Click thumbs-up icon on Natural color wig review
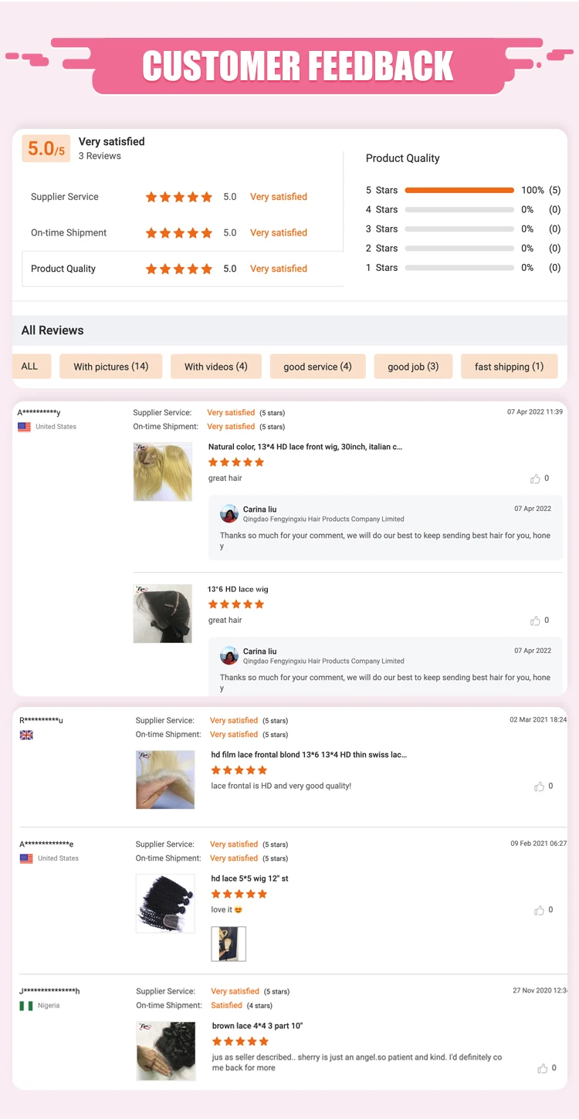Image resolution: width=579 pixels, height=1120 pixels. [x=535, y=479]
